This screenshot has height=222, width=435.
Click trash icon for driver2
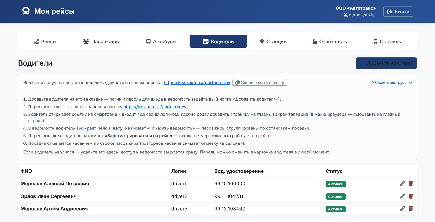pyautogui.click(x=411, y=196)
